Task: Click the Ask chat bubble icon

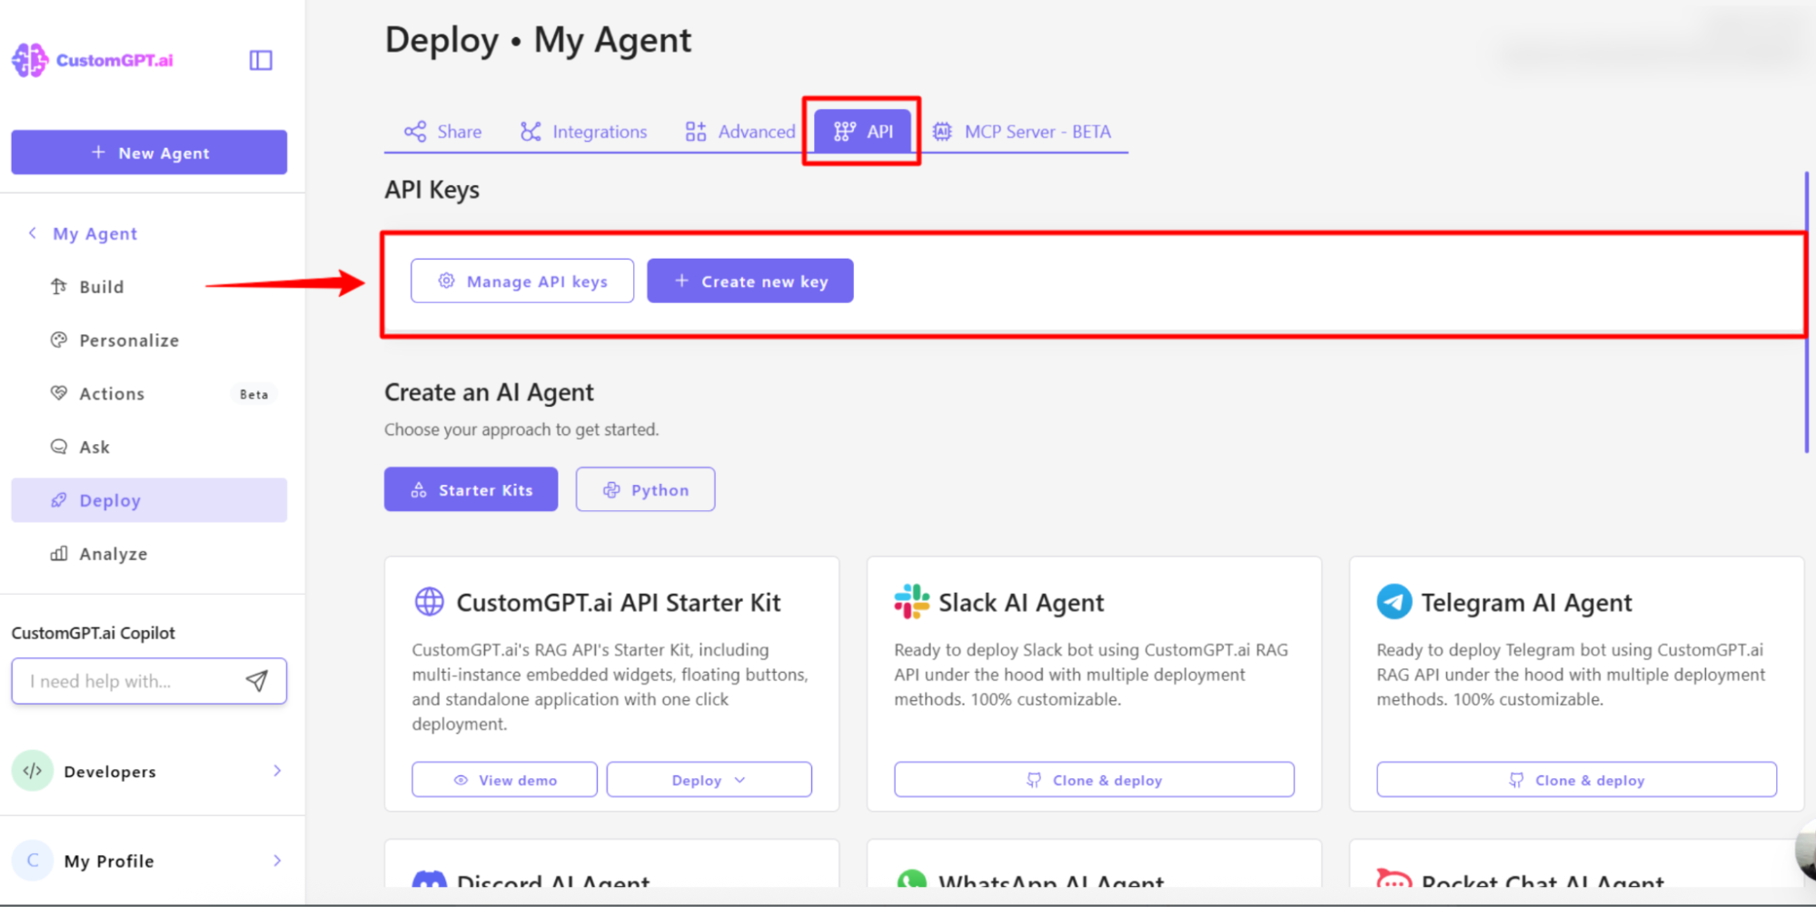Action: tap(59, 447)
